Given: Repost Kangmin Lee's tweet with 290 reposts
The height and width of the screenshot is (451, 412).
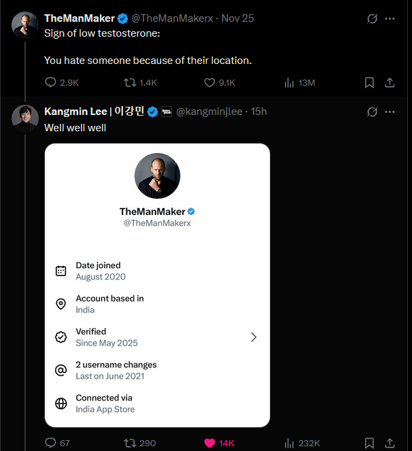Looking at the screenshot, I should coord(129,443).
